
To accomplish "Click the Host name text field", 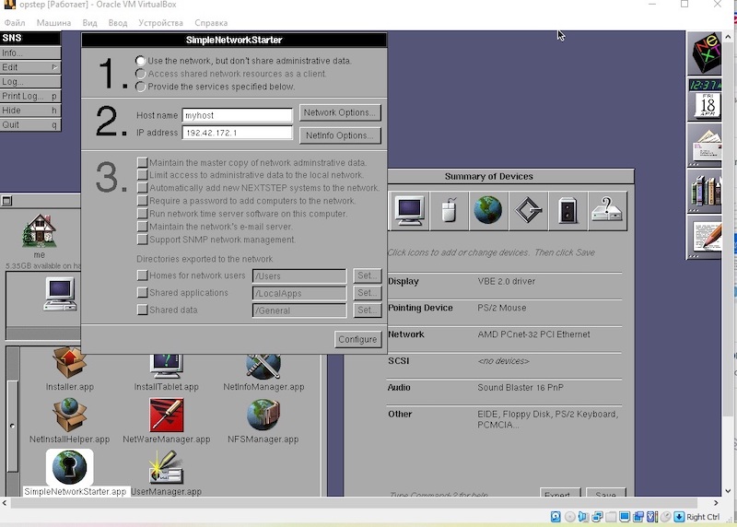I will click(237, 116).
